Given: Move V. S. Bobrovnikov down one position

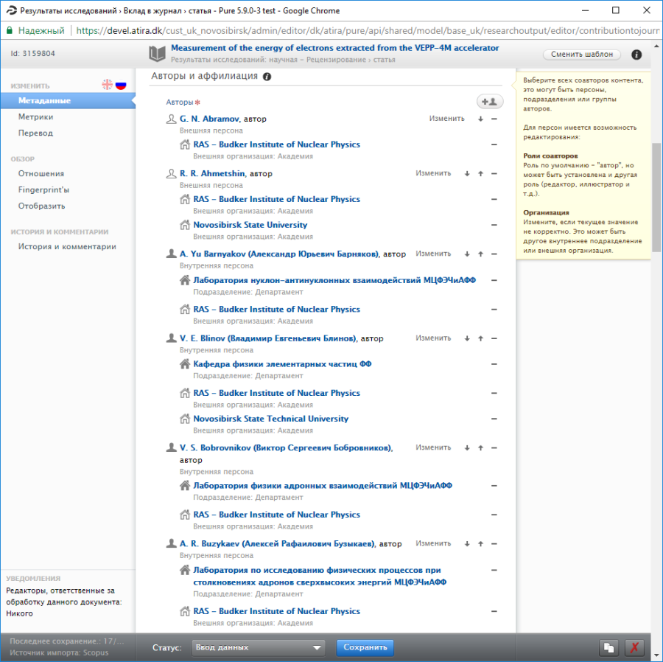Looking at the screenshot, I should coord(467,447).
